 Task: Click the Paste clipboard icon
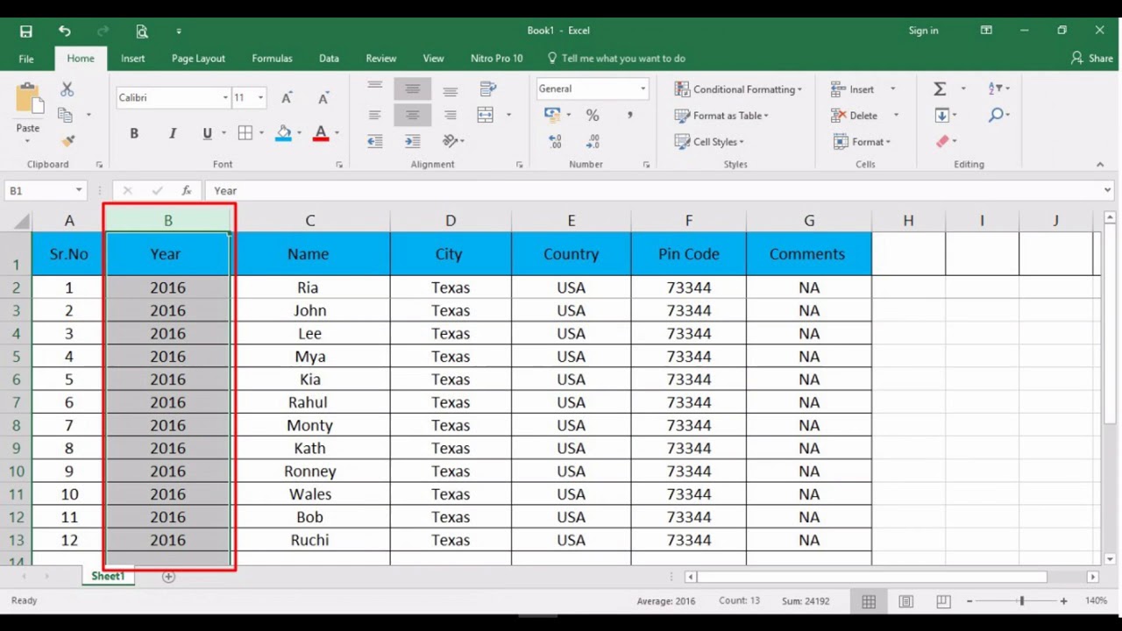point(28,97)
